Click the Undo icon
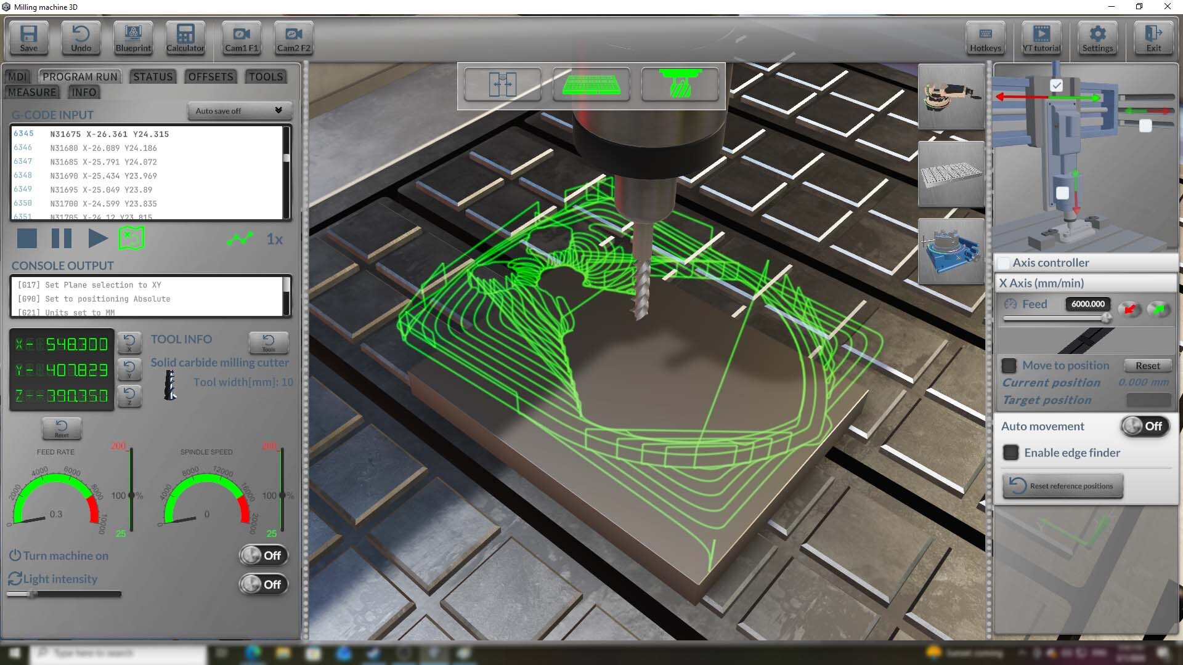The width and height of the screenshot is (1183, 665). click(80, 38)
